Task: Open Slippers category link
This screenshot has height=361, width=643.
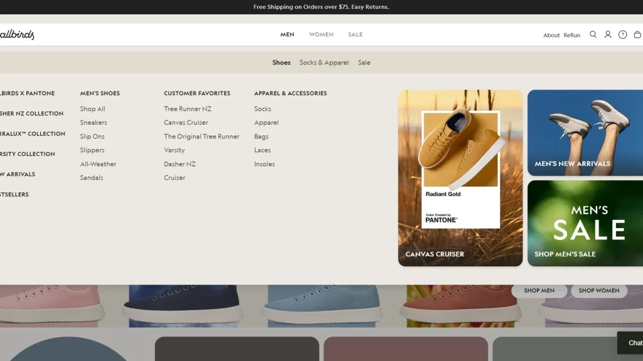Action: tap(92, 150)
